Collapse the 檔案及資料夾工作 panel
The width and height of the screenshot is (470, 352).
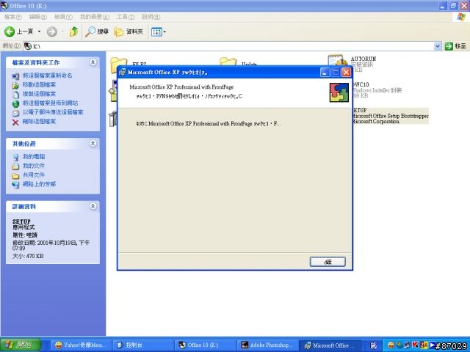pyautogui.click(x=93, y=62)
